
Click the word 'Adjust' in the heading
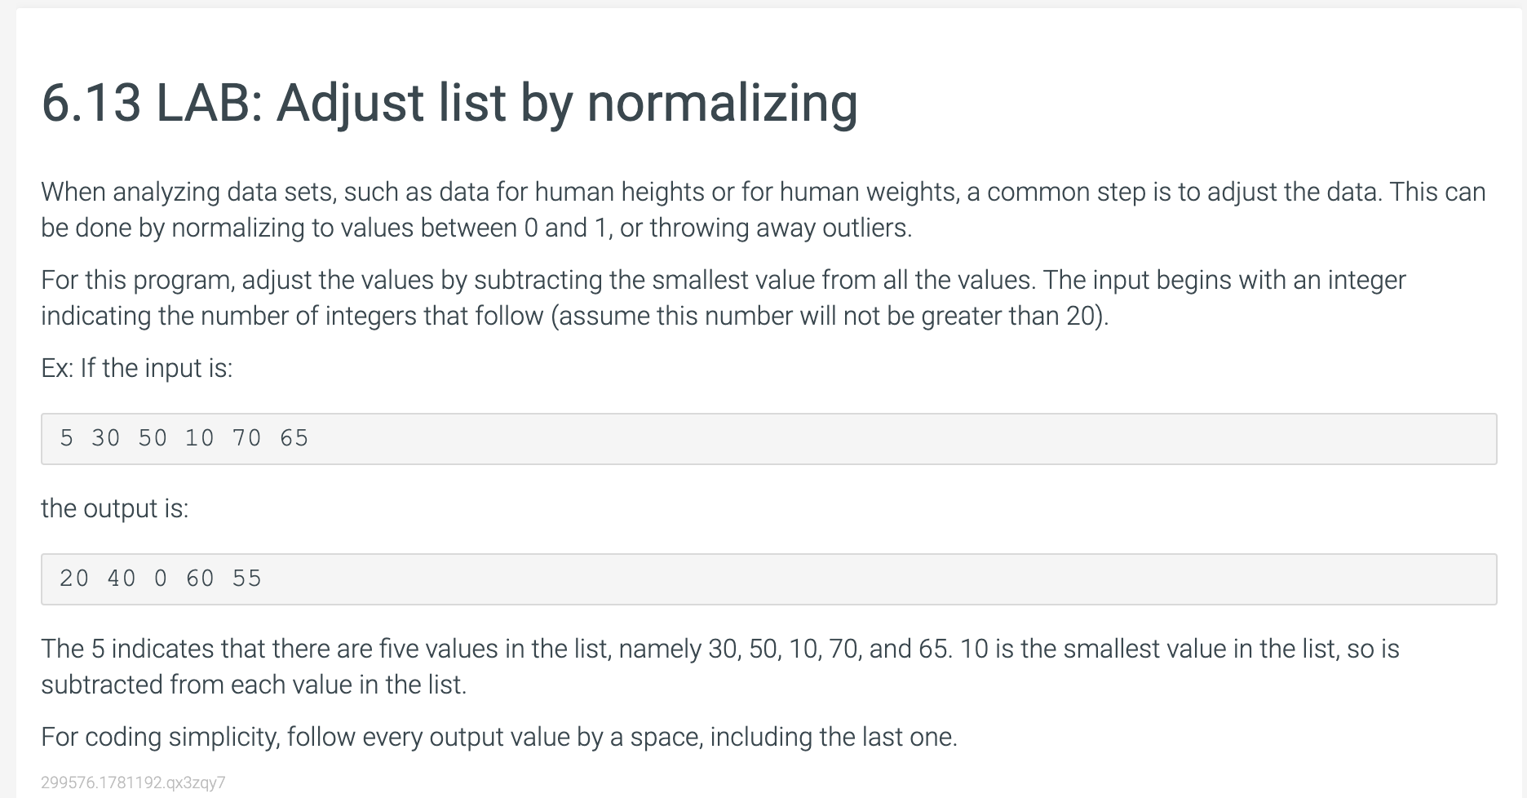[350, 104]
